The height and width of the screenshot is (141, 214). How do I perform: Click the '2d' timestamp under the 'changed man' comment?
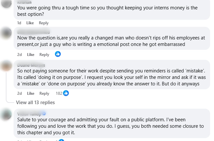click(19, 55)
